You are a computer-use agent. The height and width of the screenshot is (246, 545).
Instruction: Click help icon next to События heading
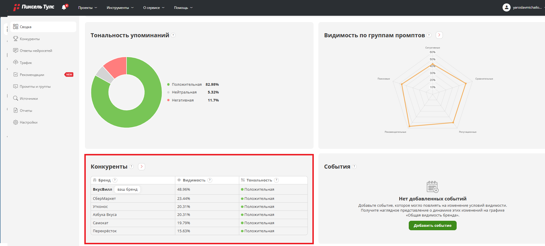354,167
